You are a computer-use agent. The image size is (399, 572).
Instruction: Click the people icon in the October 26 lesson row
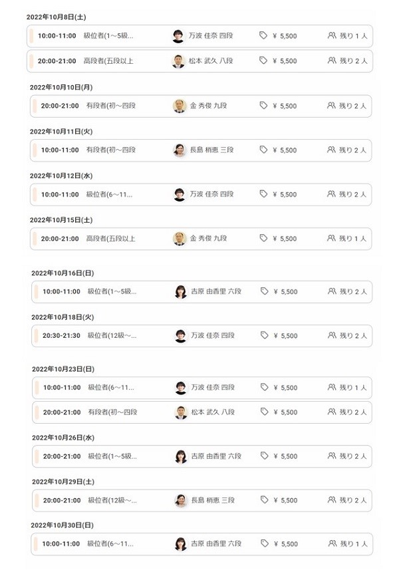click(x=332, y=456)
